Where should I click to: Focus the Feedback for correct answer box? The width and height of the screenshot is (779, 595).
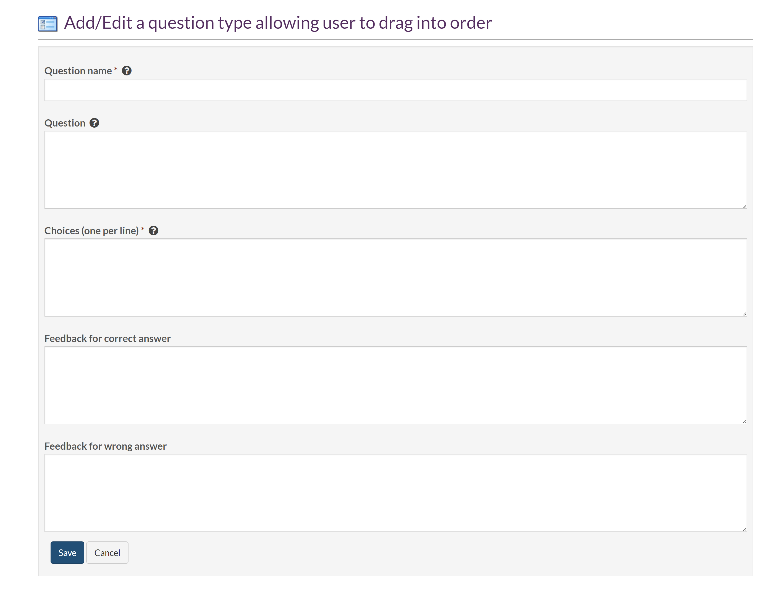coord(395,385)
